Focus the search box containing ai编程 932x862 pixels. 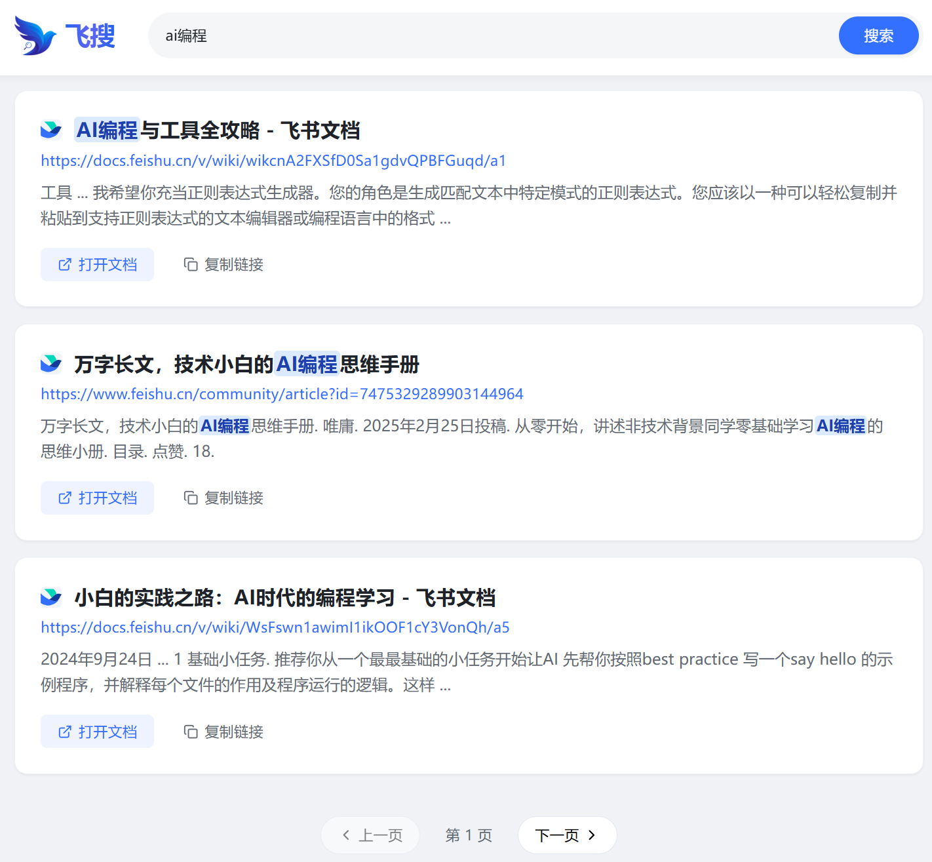point(492,35)
